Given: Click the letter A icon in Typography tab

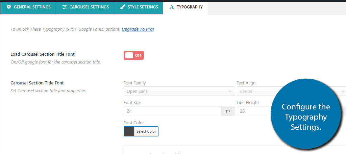Looking at the screenshot, I should pos(172,7).
